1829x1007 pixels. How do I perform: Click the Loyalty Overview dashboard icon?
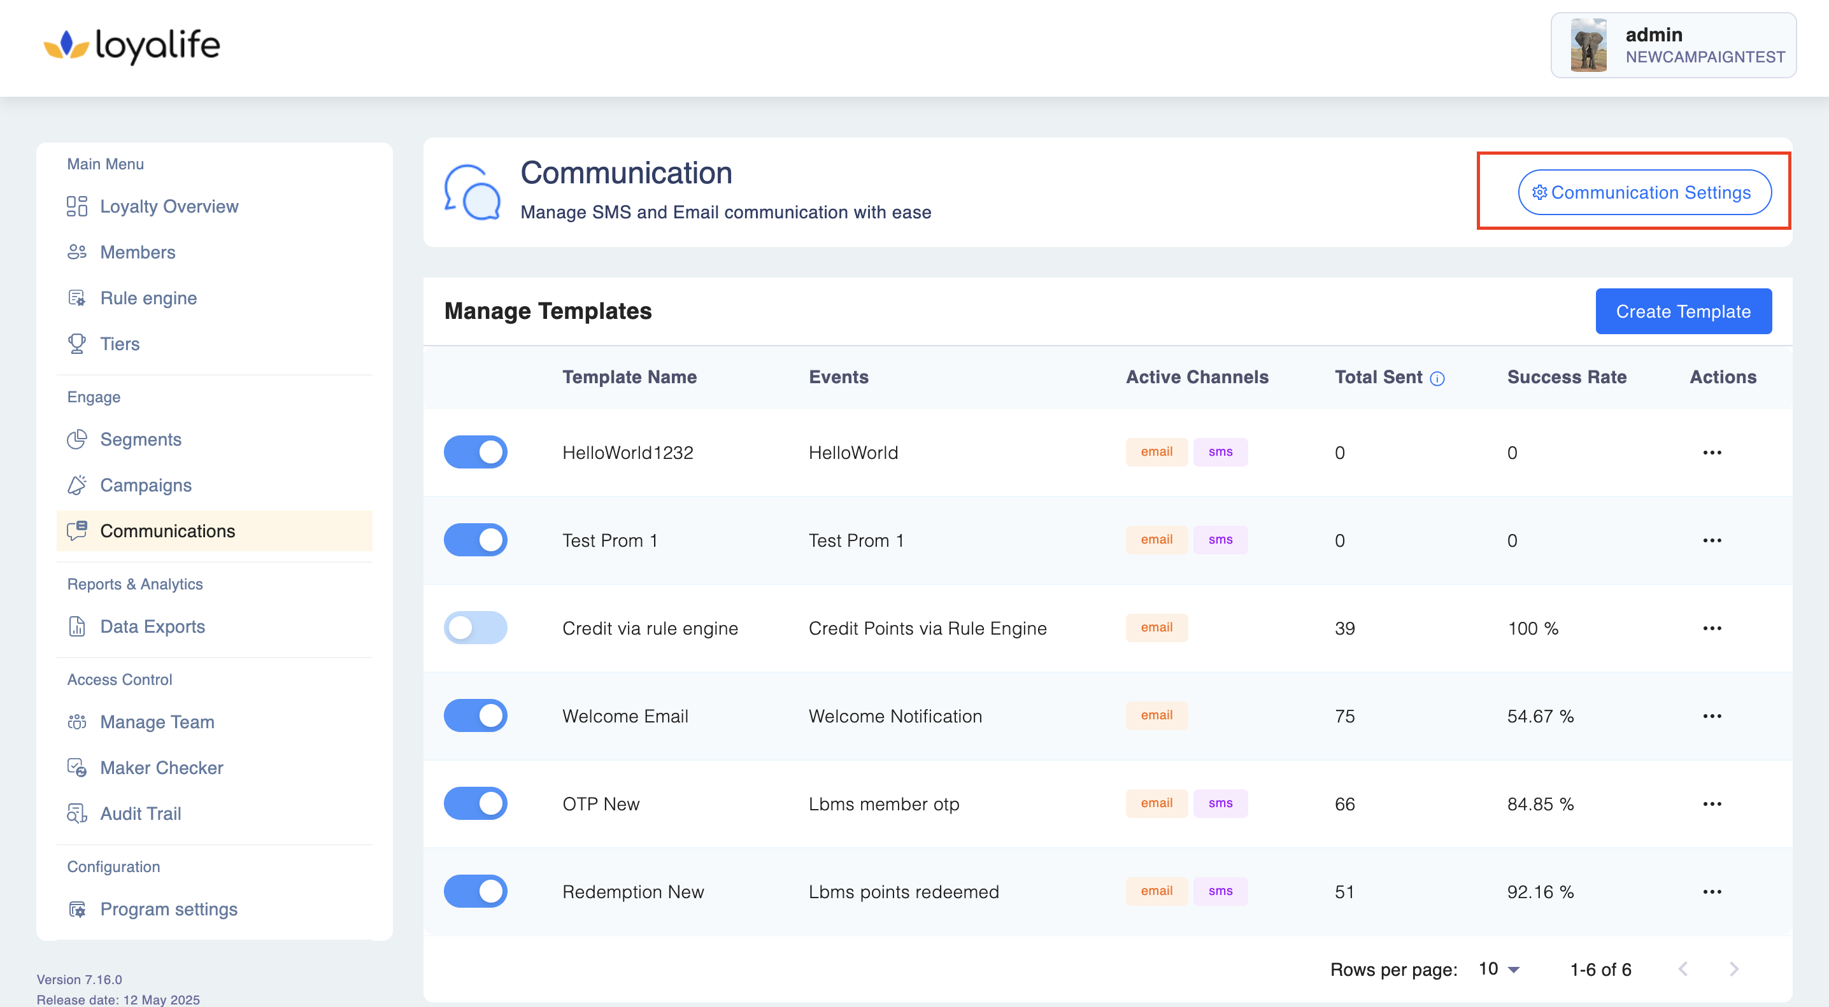pyautogui.click(x=76, y=206)
